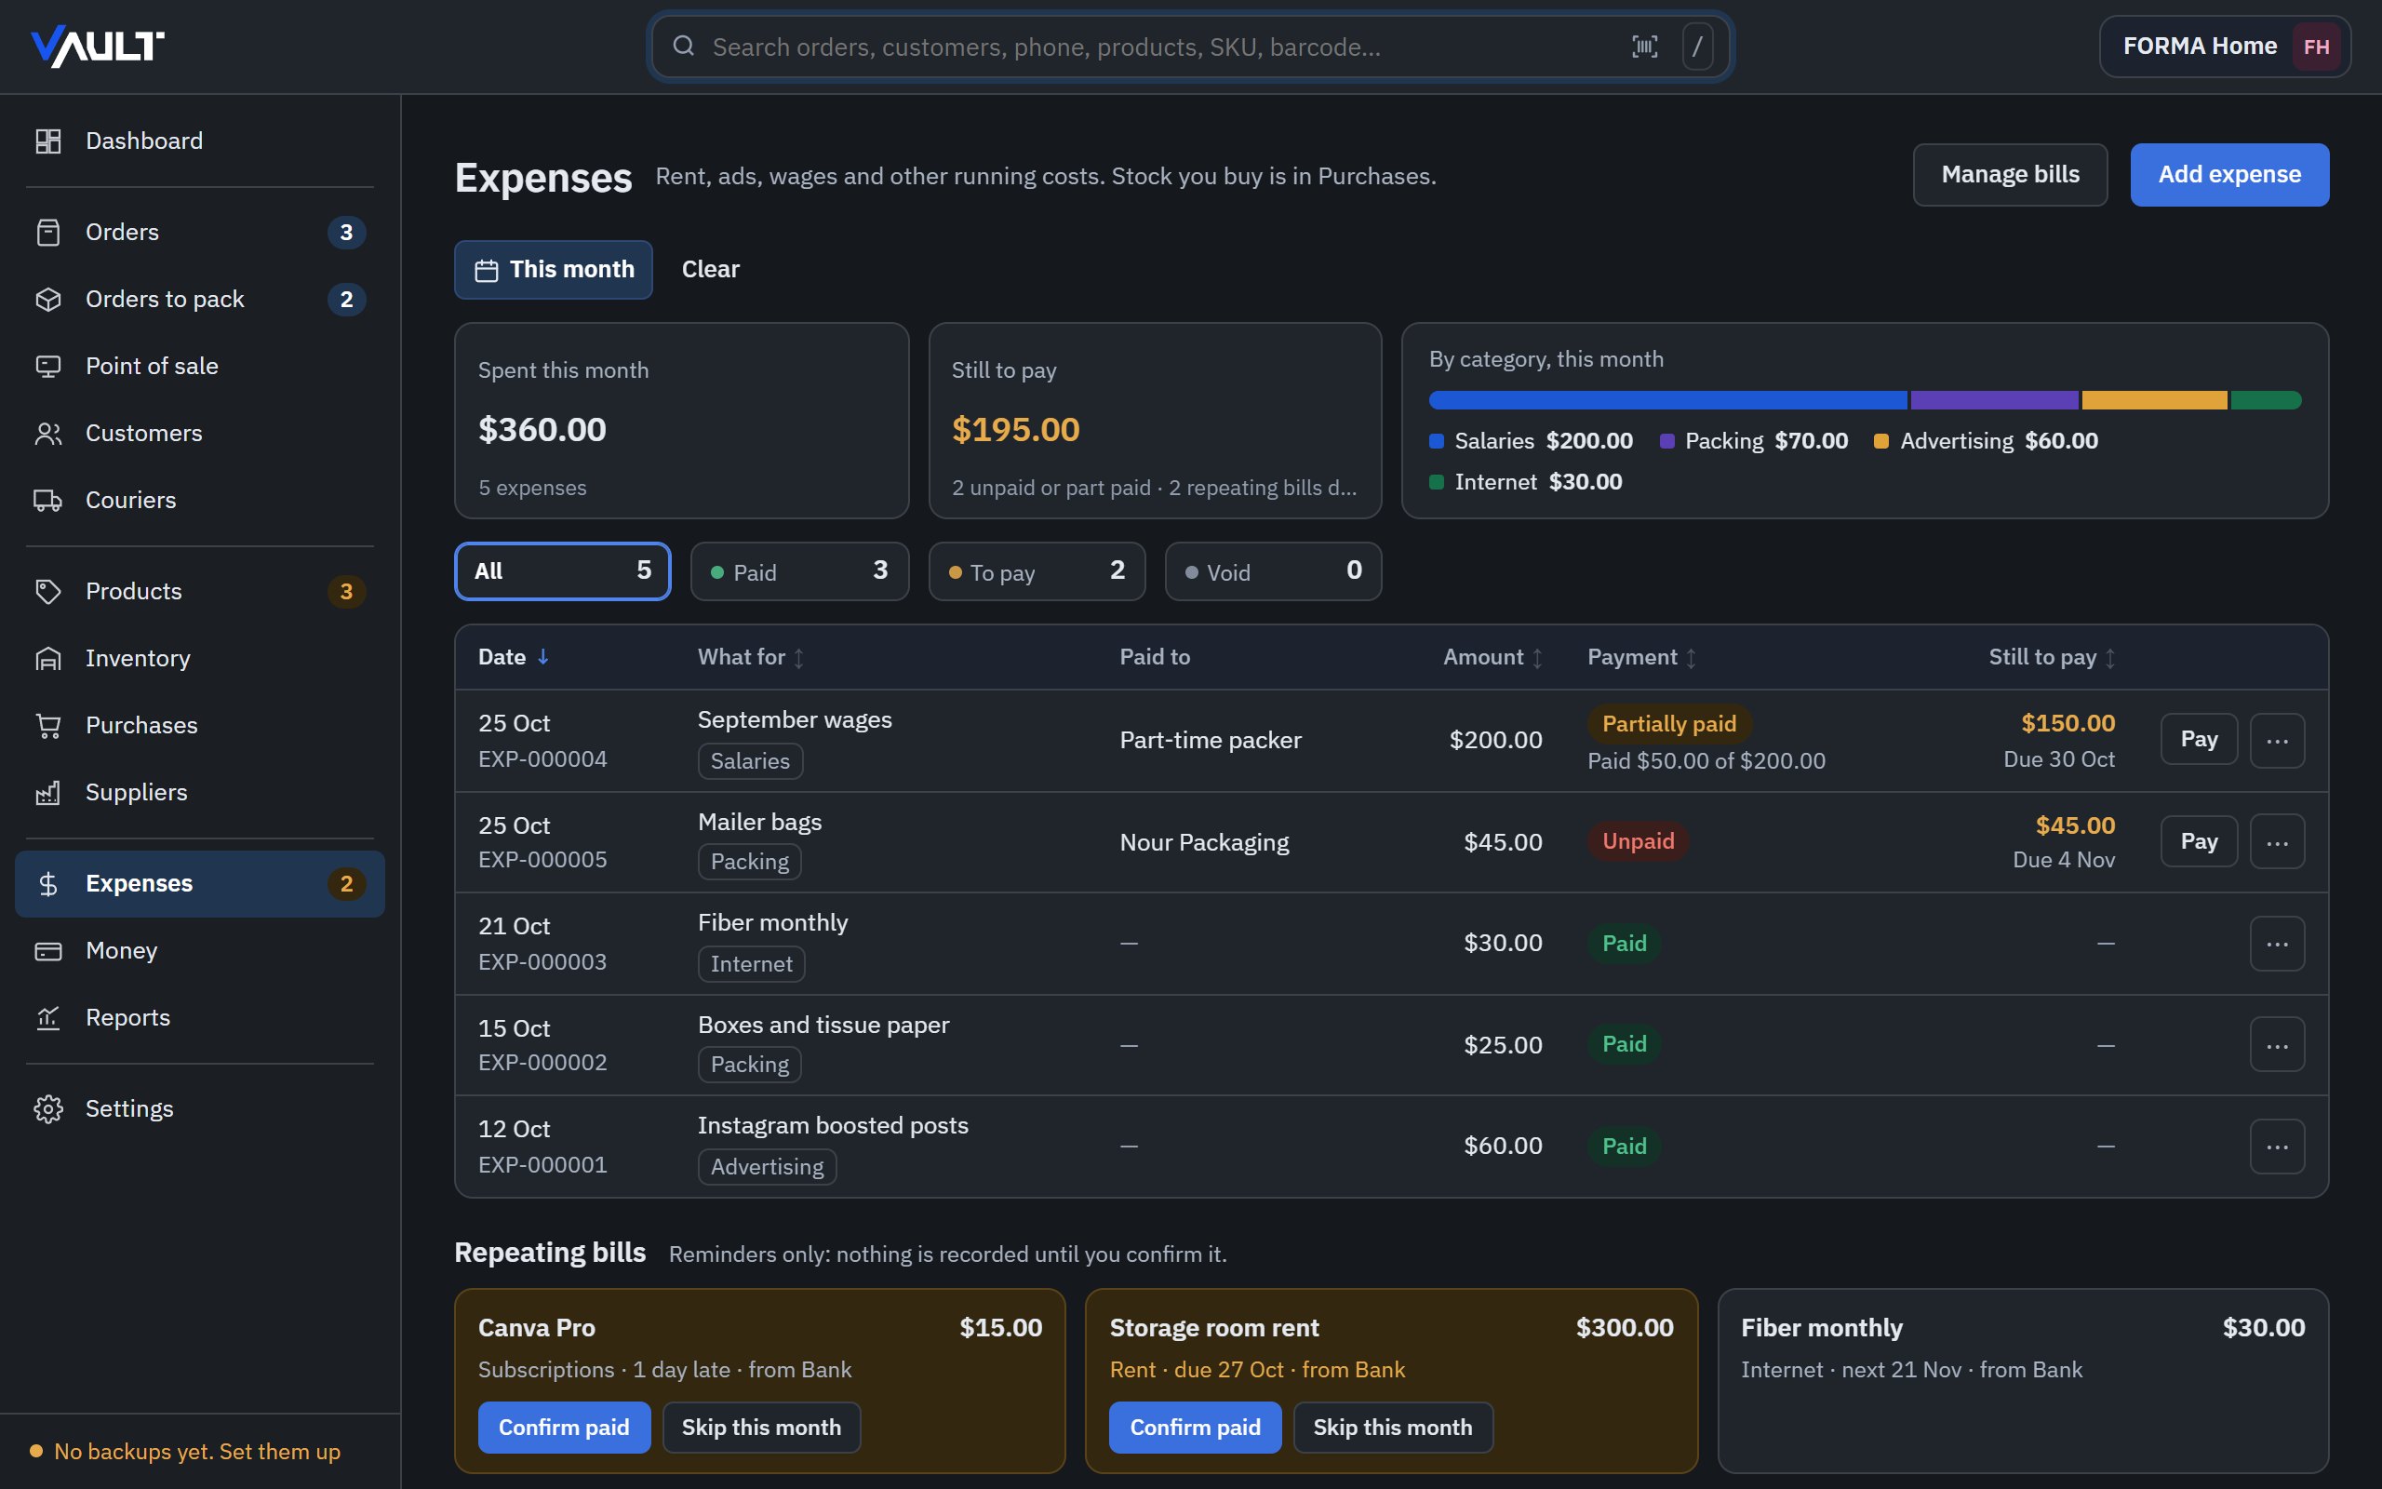Open Inventory warehouse icon
The width and height of the screenshot is (2382, 1489).
[x=48, y=658]
